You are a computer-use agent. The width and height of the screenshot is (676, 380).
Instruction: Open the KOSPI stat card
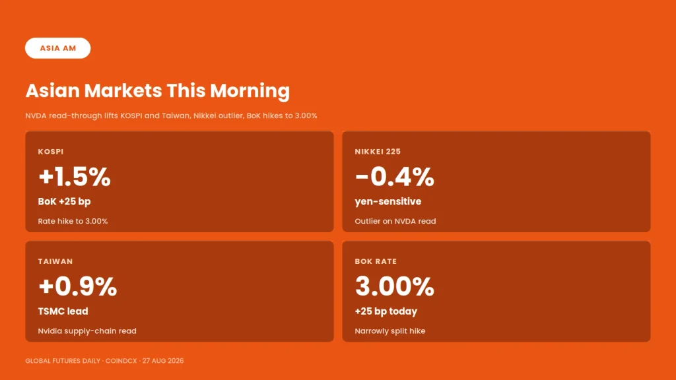(180, 182)
